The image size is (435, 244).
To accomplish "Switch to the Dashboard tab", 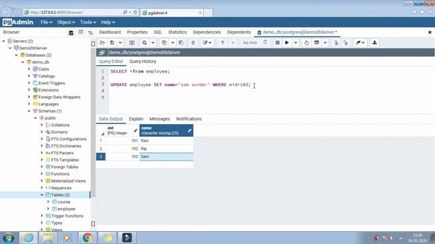I will pyautogui.click(x=110, y=32).
